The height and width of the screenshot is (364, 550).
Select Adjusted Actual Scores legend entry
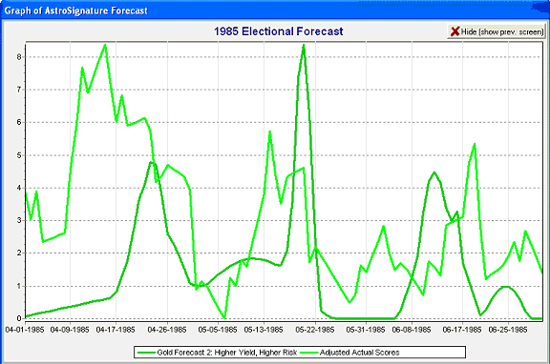[349, 353]
